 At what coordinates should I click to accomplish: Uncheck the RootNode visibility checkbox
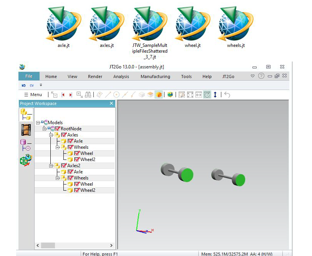(57, 129)
